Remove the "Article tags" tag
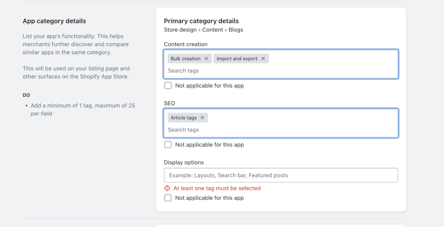 click(x=202, y=118)
